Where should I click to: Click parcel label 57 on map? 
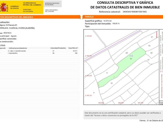click(x=148, y=60)
